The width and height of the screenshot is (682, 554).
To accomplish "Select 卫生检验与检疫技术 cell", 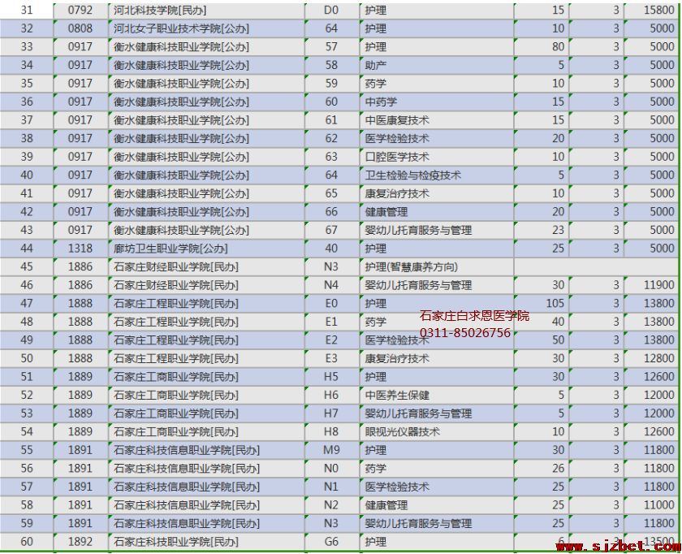I will (x=437, y=175).
